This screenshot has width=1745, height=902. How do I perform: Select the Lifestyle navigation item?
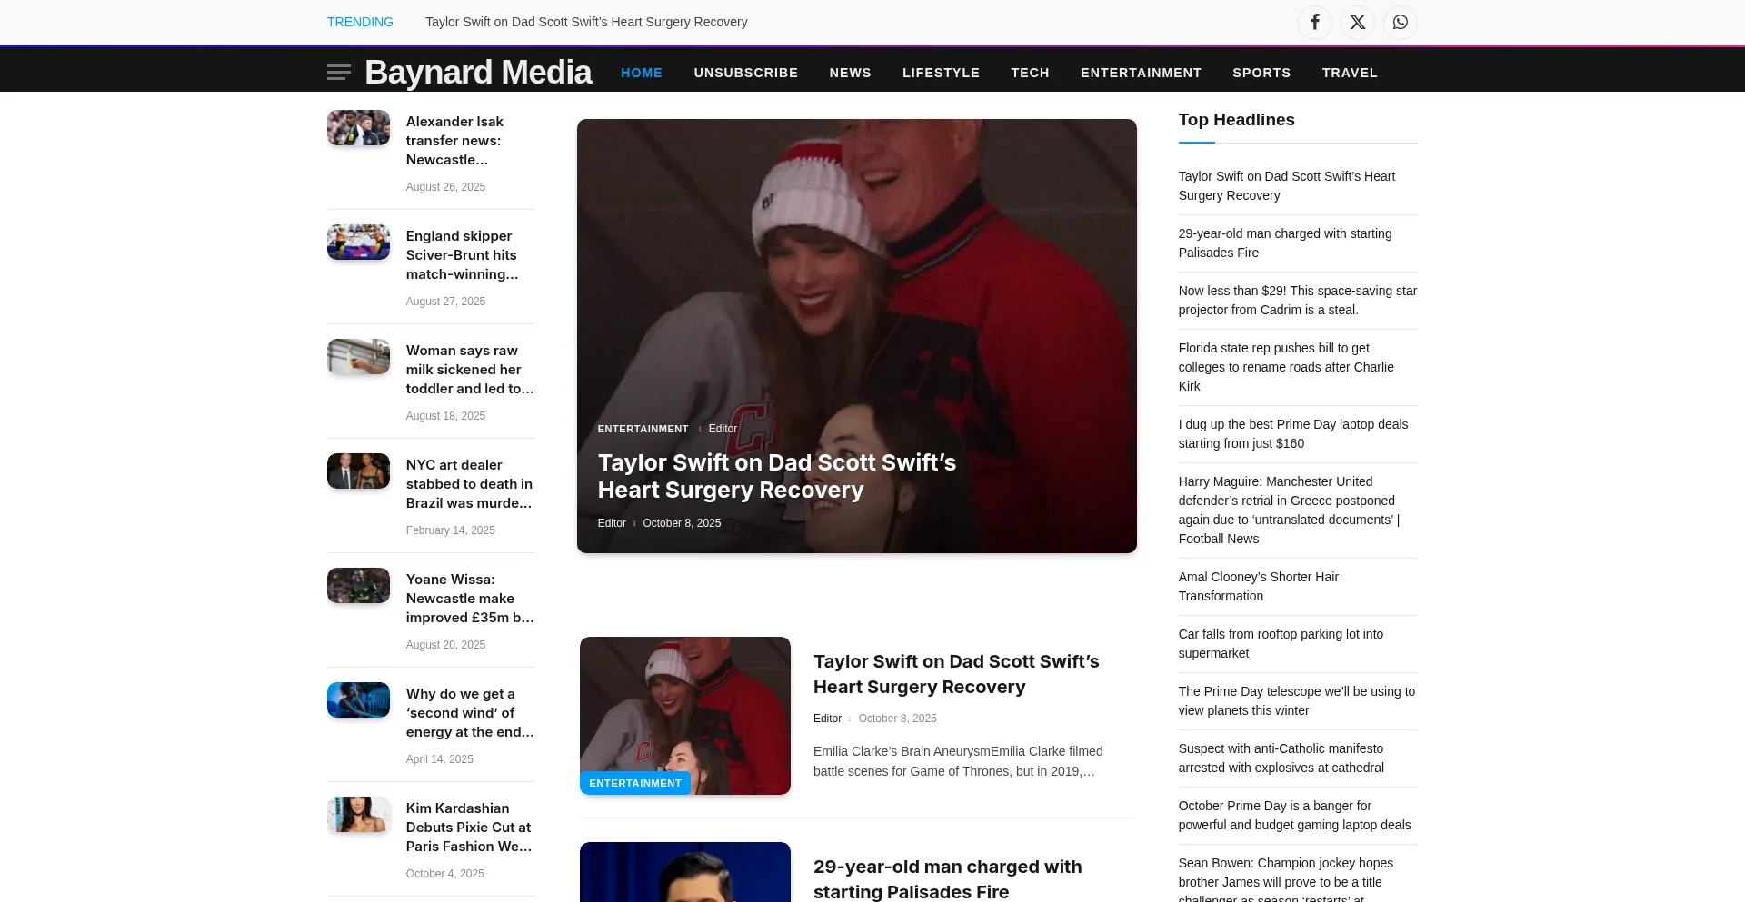[x=941, y=73]
